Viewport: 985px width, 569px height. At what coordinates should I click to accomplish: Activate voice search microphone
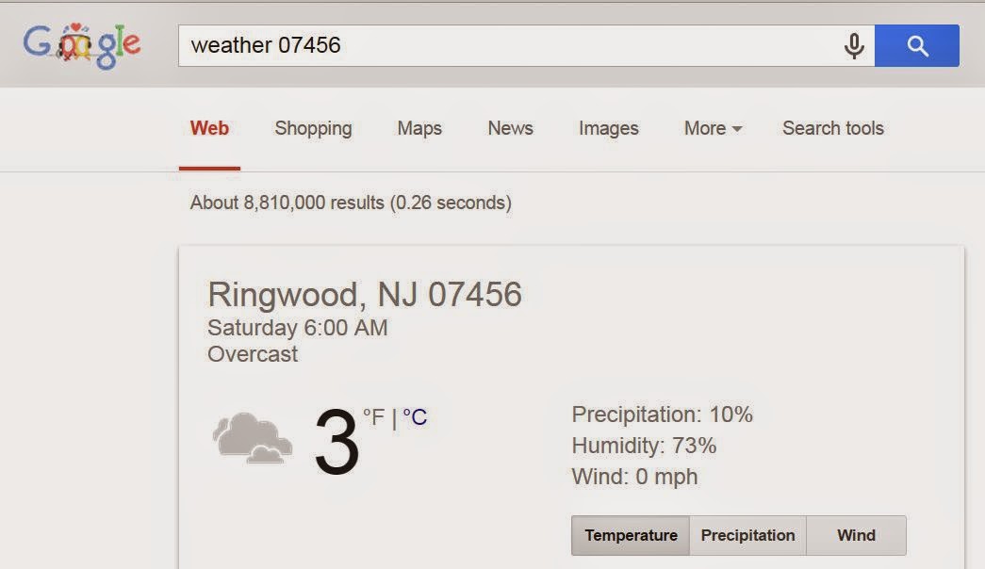coord(854,45)
